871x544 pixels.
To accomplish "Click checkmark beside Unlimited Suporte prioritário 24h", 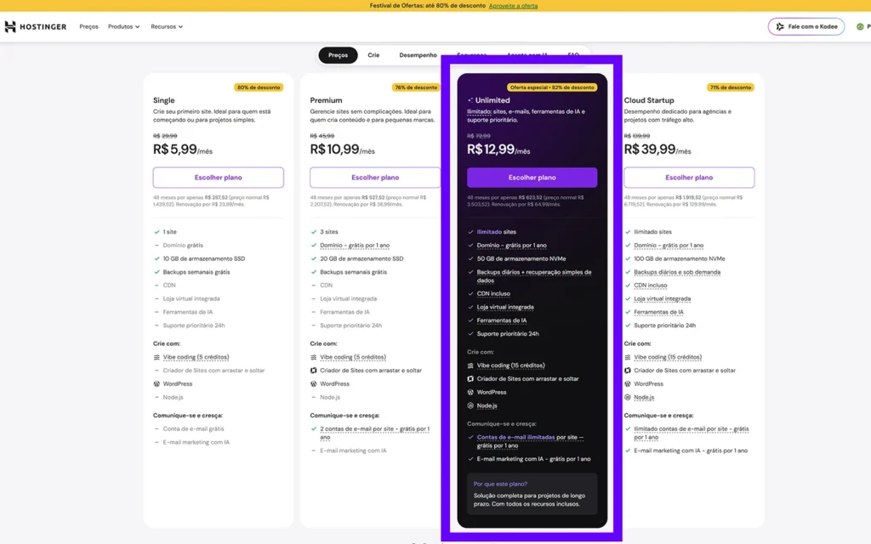I will tap(470, 333).
